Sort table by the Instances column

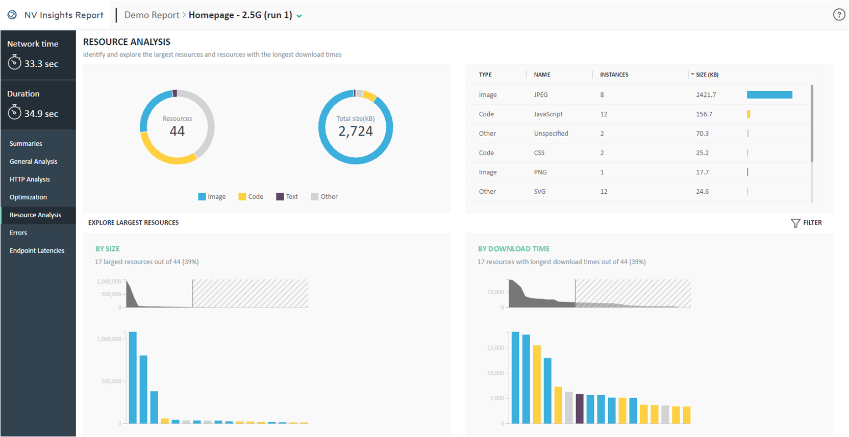(614, 74)
